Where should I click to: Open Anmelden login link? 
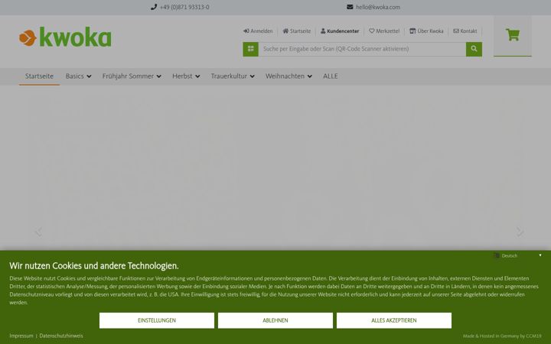258,31
